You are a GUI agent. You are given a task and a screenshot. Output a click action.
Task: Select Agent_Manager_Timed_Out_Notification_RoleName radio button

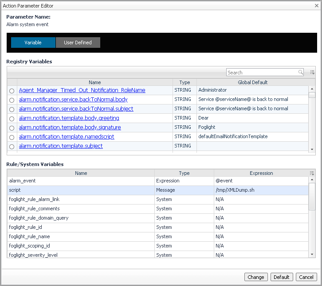point(12,91)
